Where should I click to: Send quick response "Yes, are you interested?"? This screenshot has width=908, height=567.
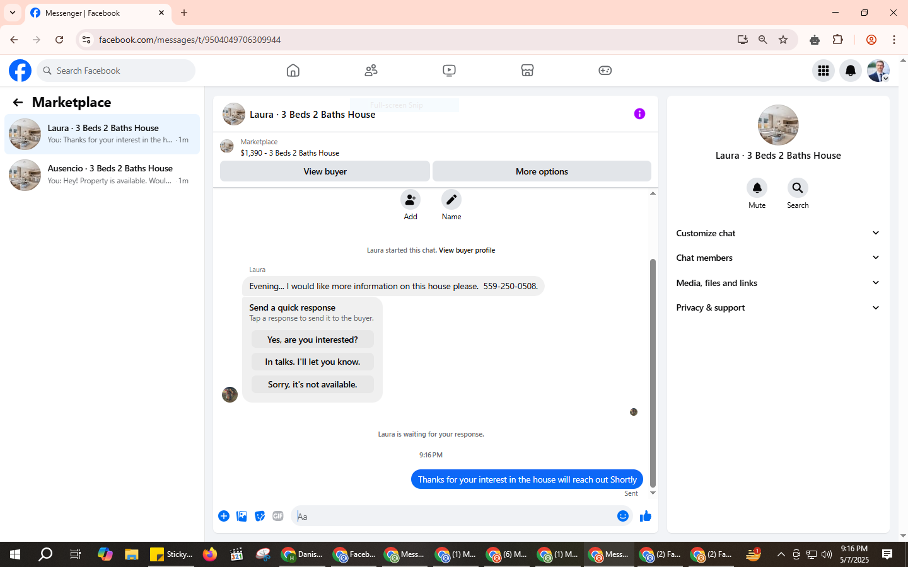[312, 340]
